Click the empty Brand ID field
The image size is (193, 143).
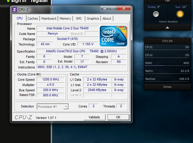click(92, 33)
